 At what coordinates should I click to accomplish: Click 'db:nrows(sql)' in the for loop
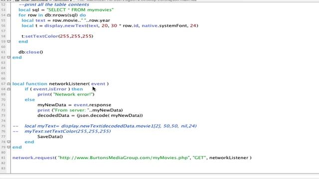(61, 15)
